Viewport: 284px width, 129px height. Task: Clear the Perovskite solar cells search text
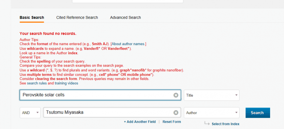click(x=176, y=95)
